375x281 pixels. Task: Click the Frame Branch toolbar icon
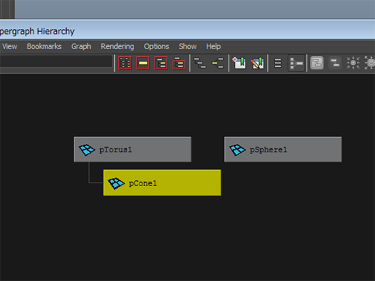(179, 63)
